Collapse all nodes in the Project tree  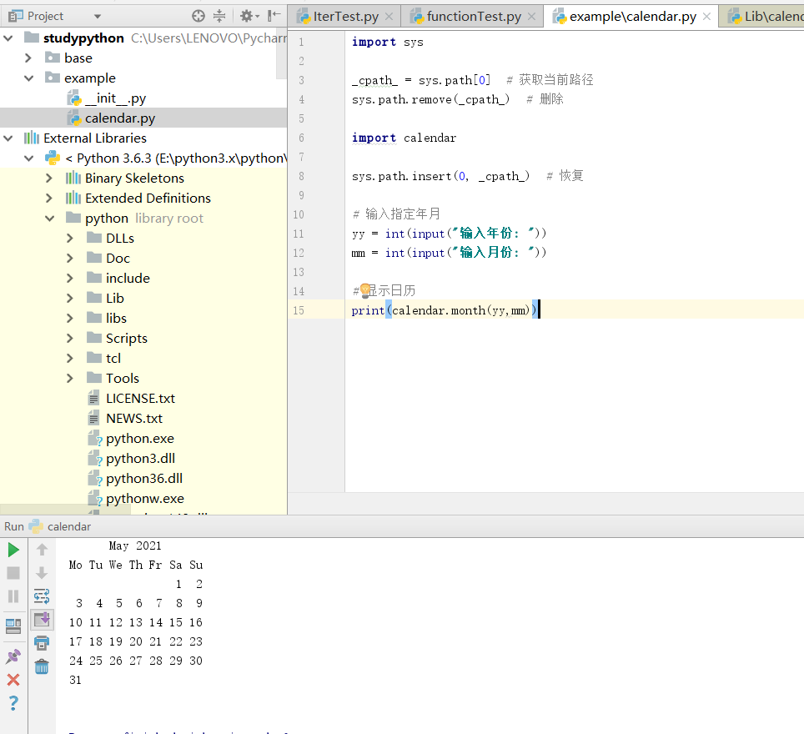point(219,15)
